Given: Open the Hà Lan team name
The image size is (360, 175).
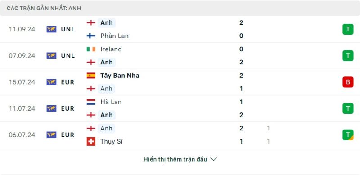Looking at the screenshot, I should coord(111,102).
